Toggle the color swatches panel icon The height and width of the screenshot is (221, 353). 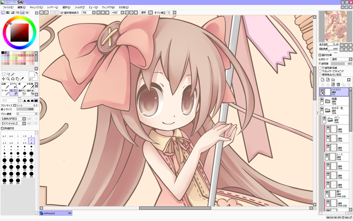[22, 13]
